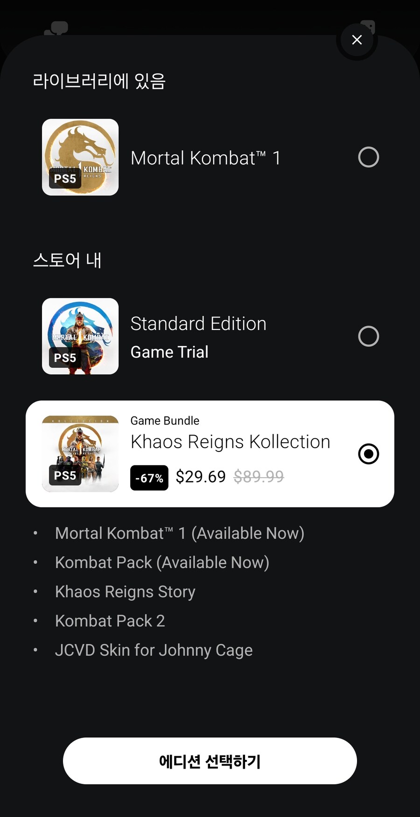This screenshot has width=420, height=817.
Task: Select the Mortal Kombat™ 1 radio button
Action: tap(368, 157)
